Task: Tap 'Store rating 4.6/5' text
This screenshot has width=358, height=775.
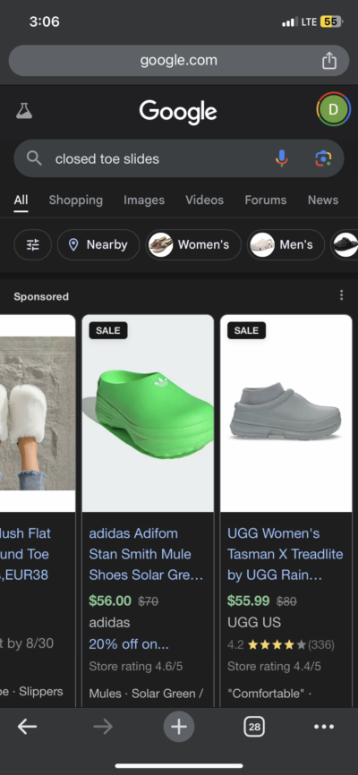Action: 136,666
